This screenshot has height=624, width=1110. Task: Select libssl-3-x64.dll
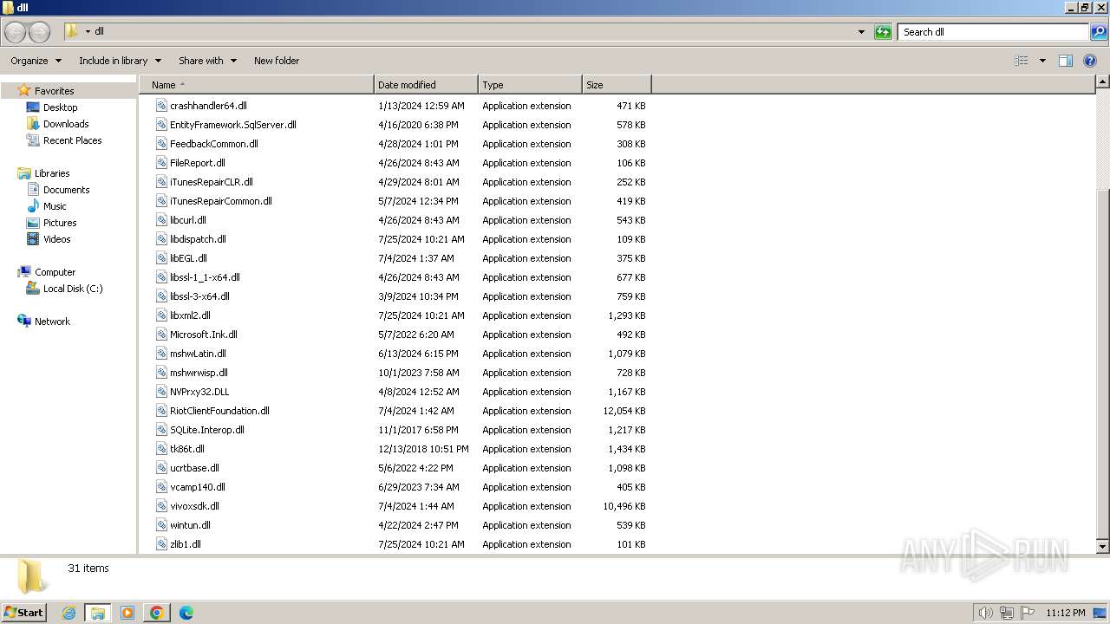point(199,296)
